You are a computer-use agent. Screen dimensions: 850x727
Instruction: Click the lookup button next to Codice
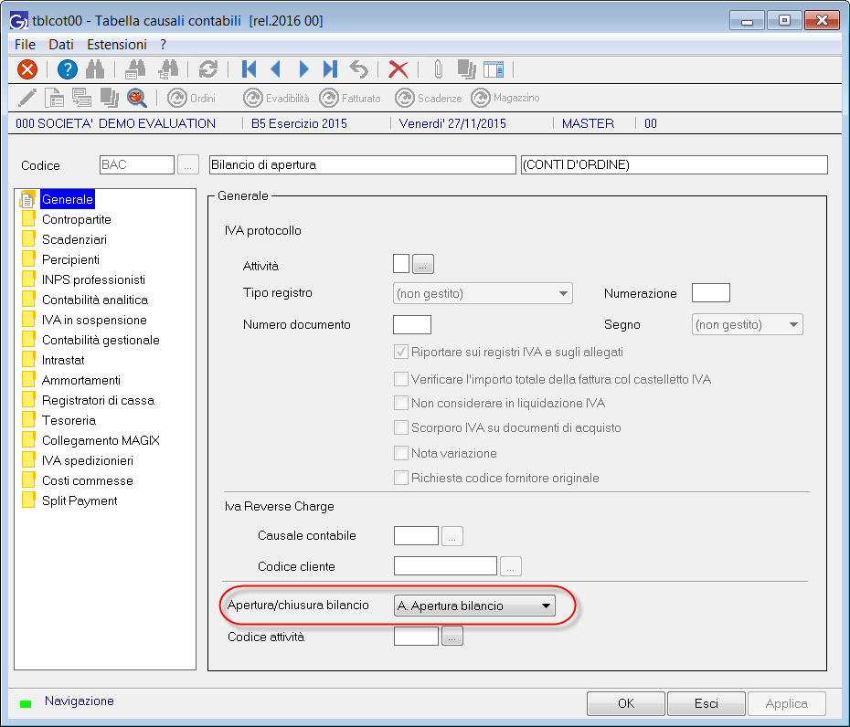[x=188, y=164]
